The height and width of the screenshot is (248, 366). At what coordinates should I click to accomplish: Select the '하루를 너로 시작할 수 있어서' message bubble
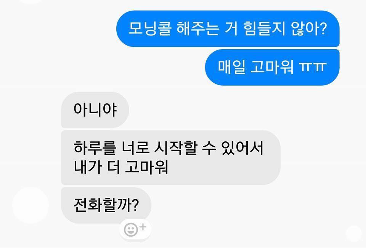point(171,158)
